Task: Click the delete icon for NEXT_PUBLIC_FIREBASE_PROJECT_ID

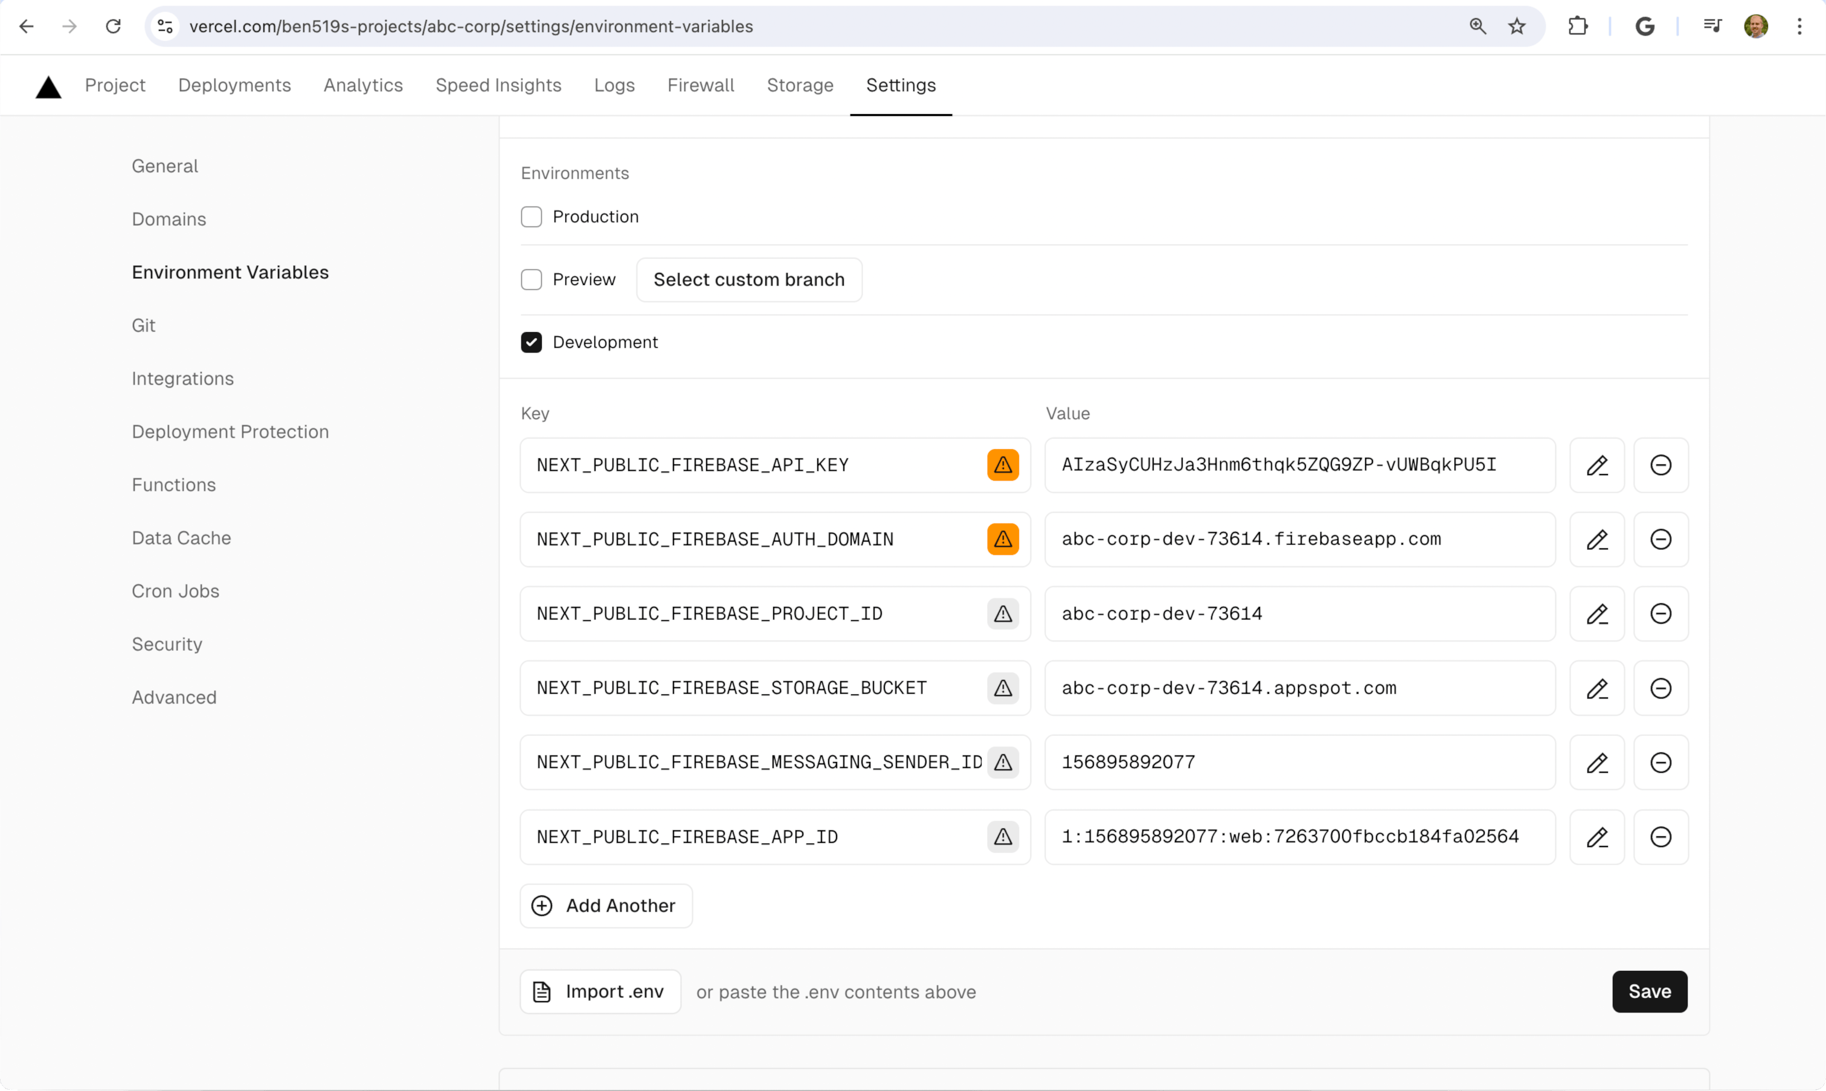Action: (x=1661, y=613)
